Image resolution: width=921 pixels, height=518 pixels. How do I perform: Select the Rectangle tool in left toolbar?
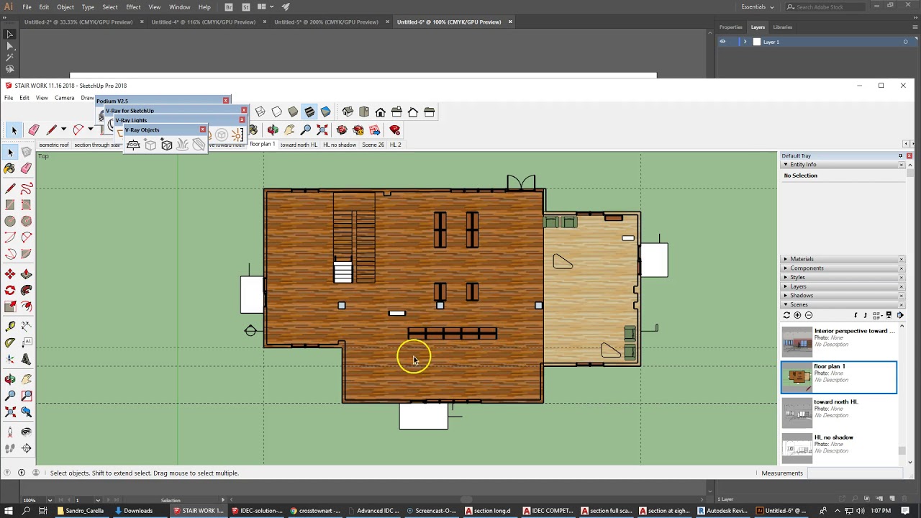(10, 204)
